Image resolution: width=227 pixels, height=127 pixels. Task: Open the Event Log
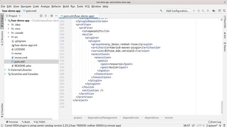[x=215, y=122]
